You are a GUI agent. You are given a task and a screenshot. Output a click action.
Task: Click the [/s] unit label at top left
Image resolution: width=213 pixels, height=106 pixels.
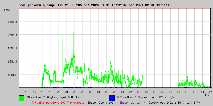pyautogui.click(x=7, y=10)
